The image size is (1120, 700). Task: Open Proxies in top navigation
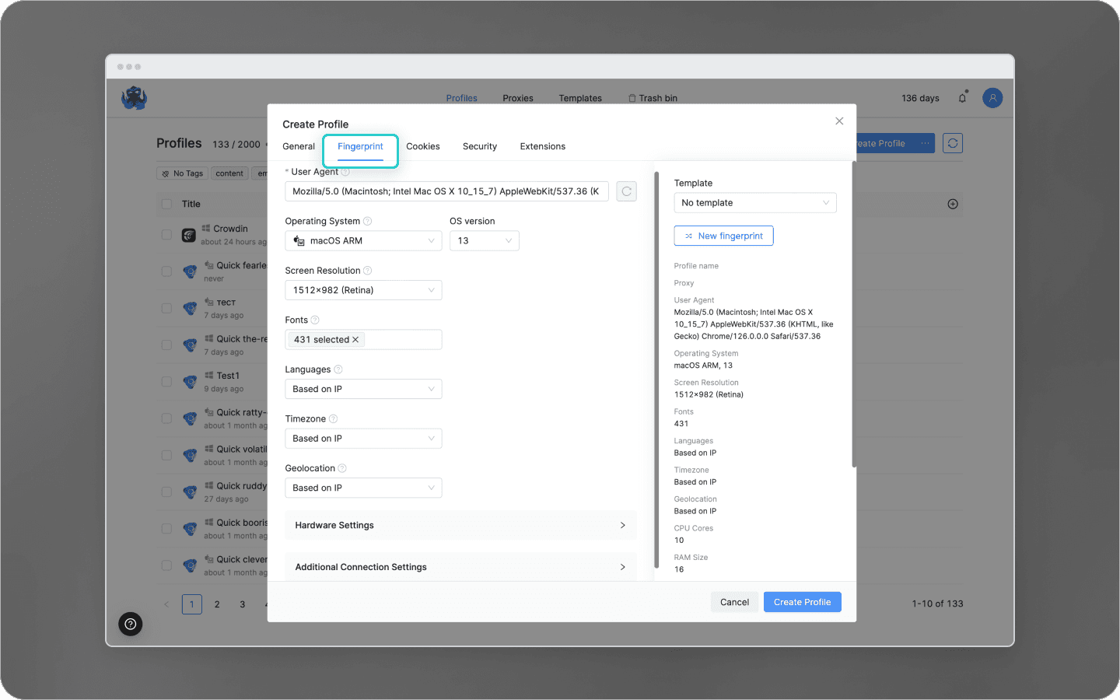point(518,98)
